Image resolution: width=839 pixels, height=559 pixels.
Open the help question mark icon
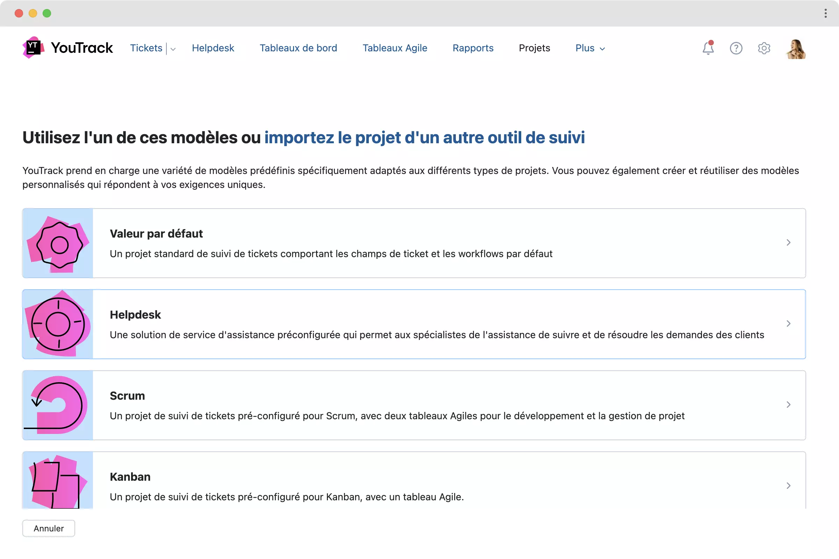point(736,48)
